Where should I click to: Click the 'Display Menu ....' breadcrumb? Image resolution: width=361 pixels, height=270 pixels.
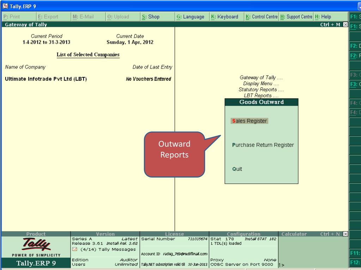coord(261,84)
